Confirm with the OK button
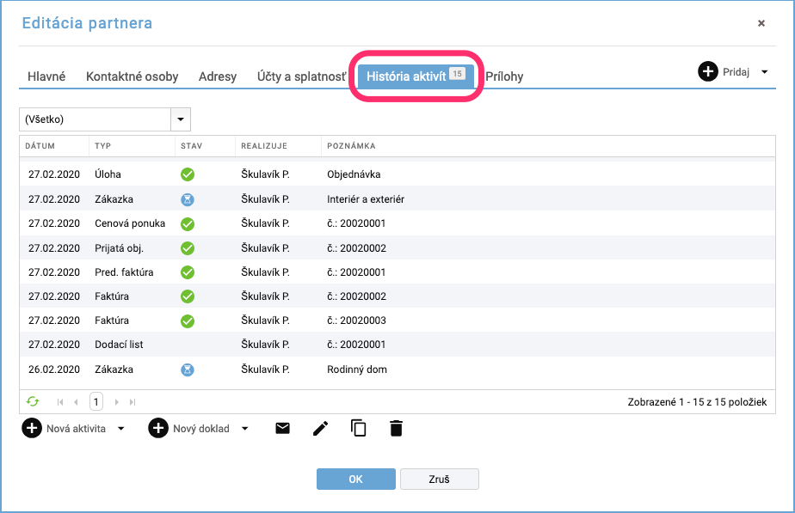The image size is (795, 513). pyautogui.click(x=356, y=479)
